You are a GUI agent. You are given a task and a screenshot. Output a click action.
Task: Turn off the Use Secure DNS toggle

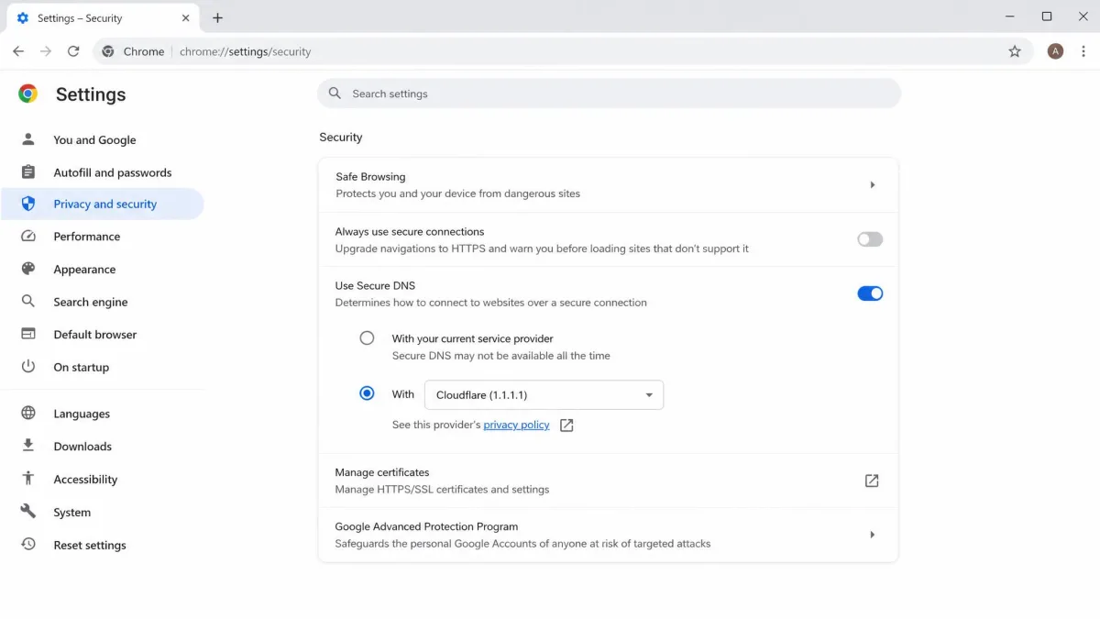tap(870, 293)
